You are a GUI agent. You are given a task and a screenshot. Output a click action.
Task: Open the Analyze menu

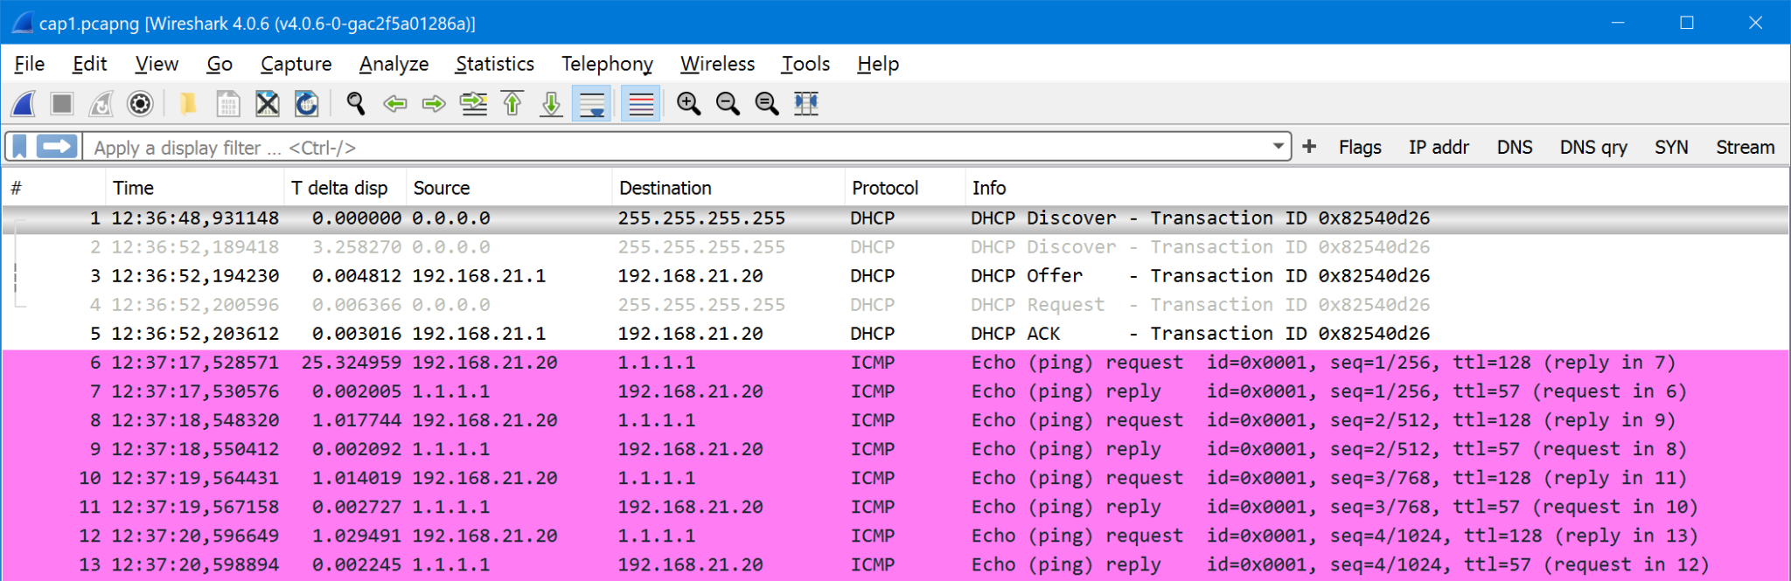click(394, 64)
